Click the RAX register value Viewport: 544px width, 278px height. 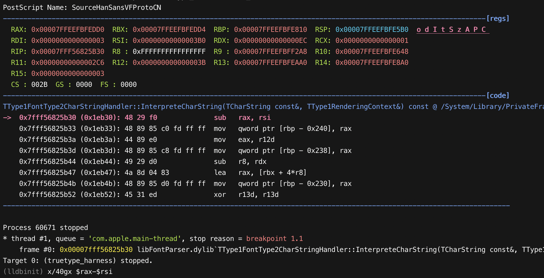(x=67, y=30)
